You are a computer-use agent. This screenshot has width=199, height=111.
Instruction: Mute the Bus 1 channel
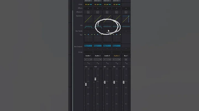(x=126, y=59)
